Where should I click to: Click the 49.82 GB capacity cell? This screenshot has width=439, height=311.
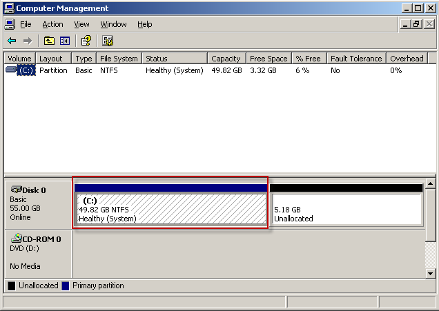click(x=227, y=70)
